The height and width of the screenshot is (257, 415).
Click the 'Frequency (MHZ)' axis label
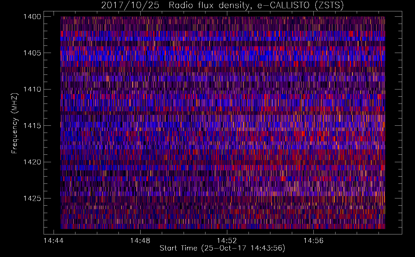(15, 123)
